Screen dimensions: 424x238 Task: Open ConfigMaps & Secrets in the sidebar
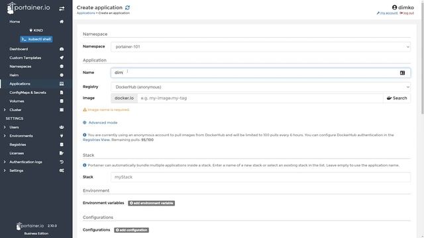pyautogui.click(x=28, y=93)
